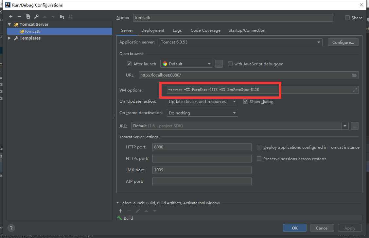
Task: Click the Name input field
Action: click(233, 18)
